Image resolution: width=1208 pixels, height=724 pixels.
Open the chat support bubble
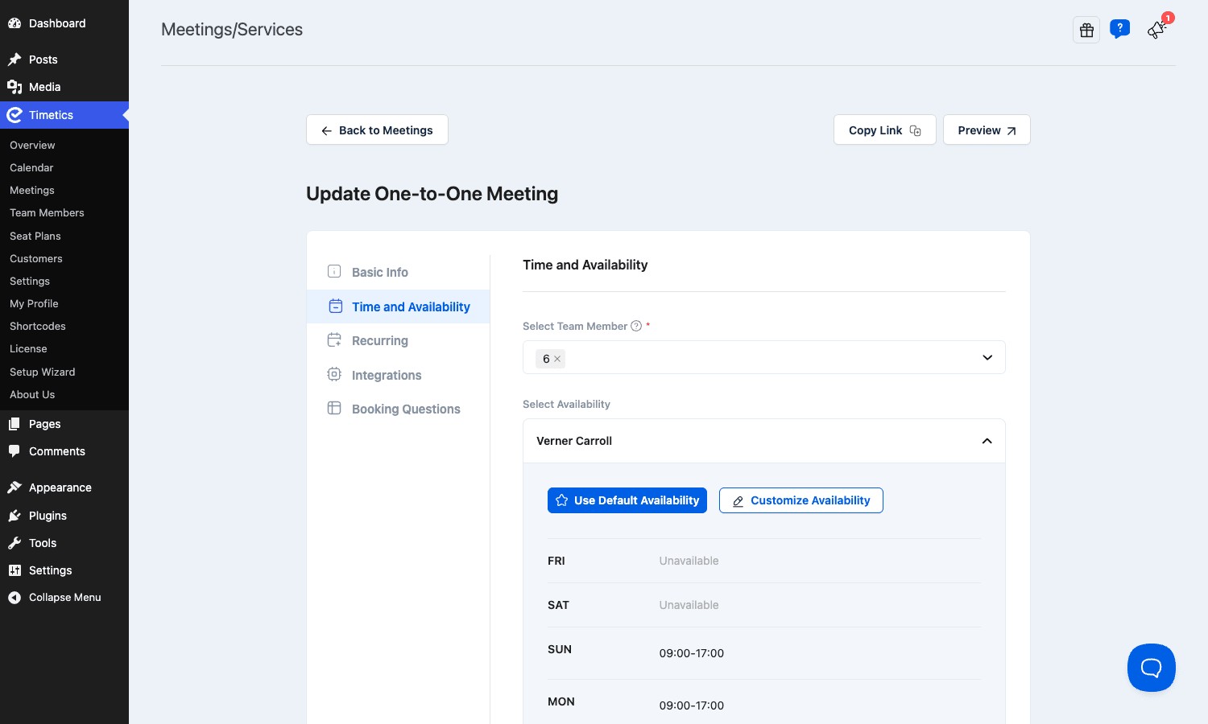tap(1152, 668)
